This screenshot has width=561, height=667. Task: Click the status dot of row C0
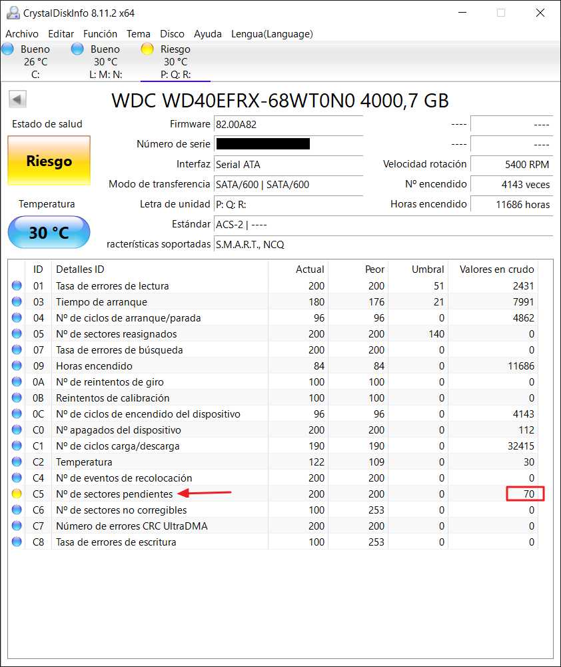pyautogui.click(x=17, y=430)
